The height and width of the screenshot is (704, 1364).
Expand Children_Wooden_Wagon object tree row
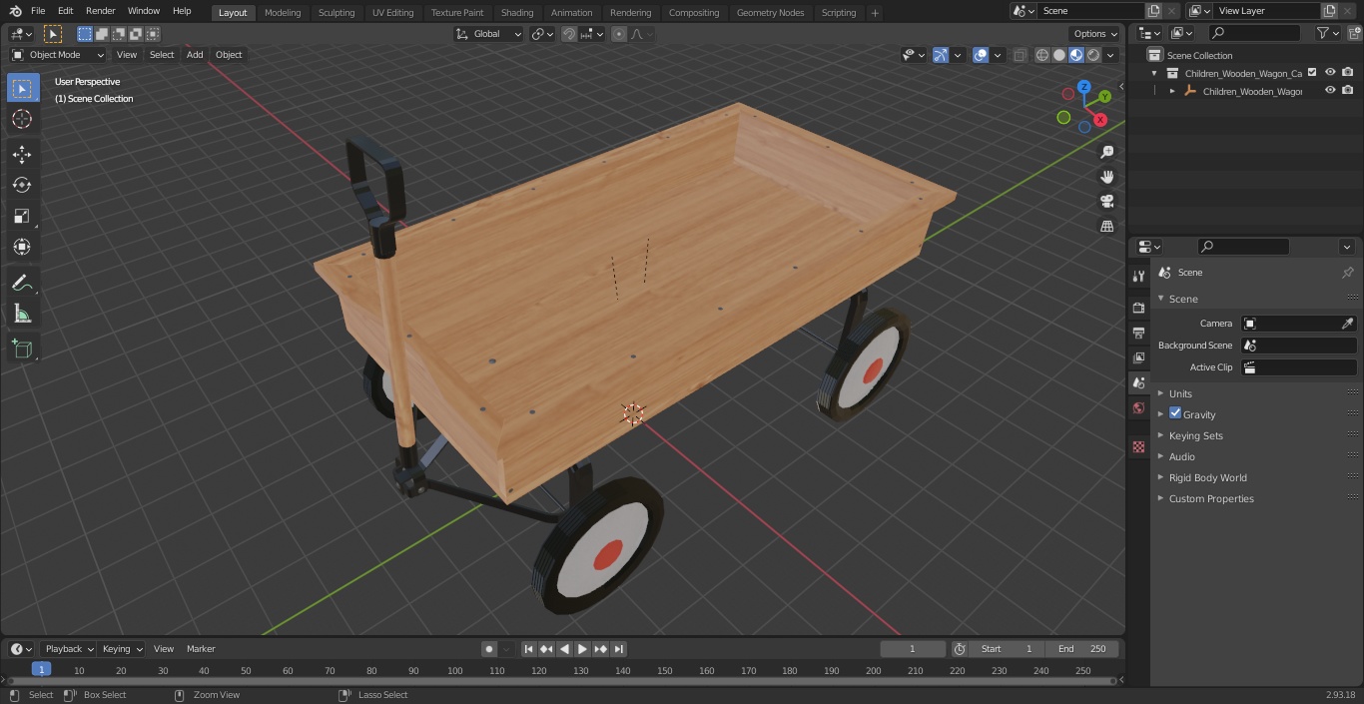click(1172, 91)
